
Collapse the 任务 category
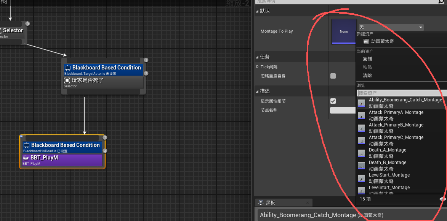[x=258, y=57]
